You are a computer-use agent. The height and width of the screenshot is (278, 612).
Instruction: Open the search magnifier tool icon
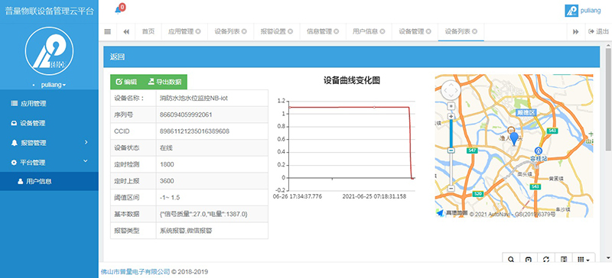click(511, 259)
